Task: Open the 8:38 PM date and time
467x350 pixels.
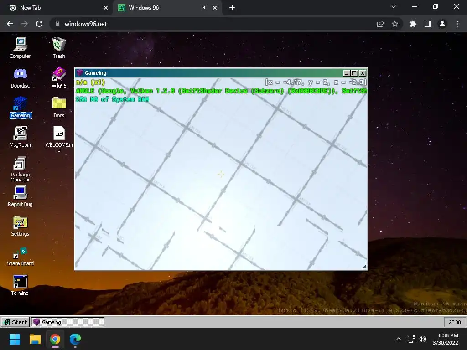Action: coord(446,339)
